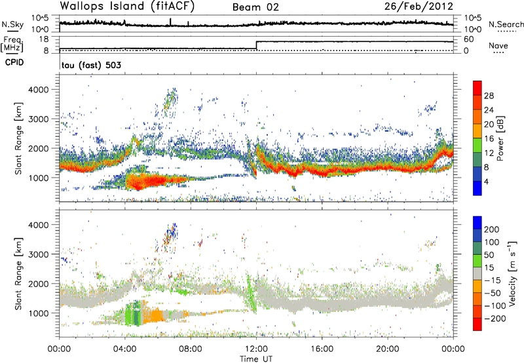Image resolution: width=524 pixels, height=363 pixels.
Task: Click the bottom blue Power colorbar segment below 4
Action: [x=477, y=188]
